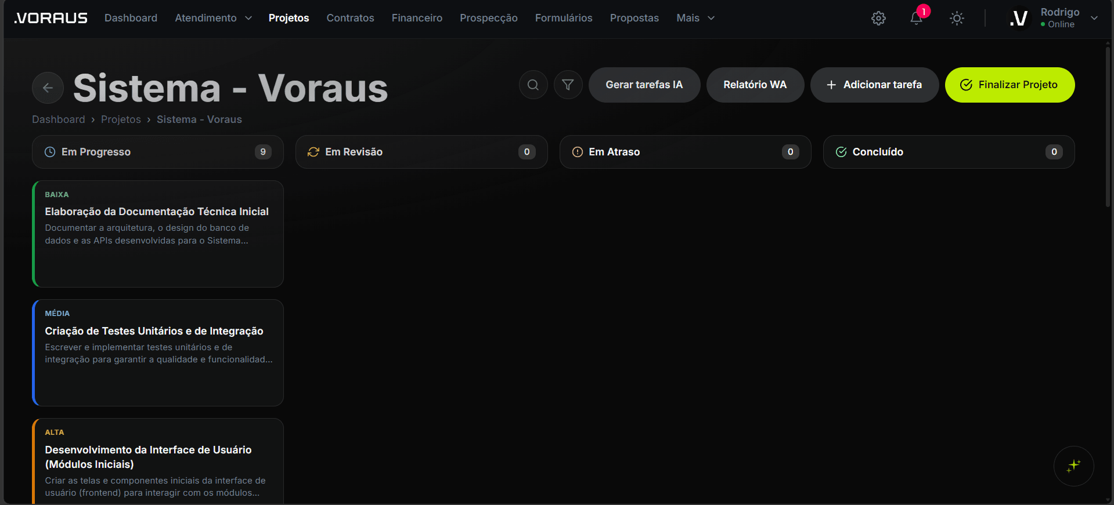Click the Relatório WA button
The height and width of the screenshot is (505, 1114).
tap(755, 85)
